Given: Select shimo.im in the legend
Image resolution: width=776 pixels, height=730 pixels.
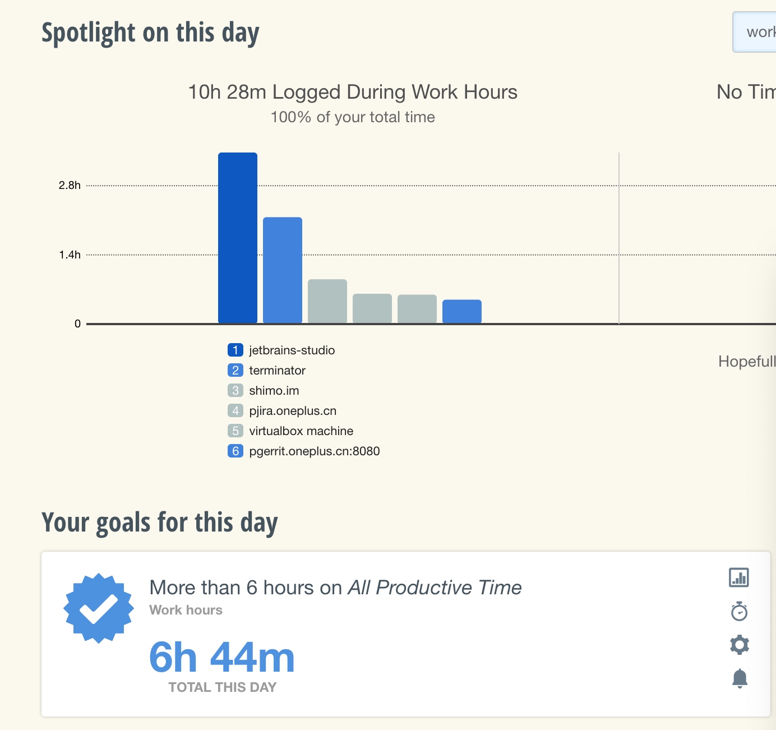Looking at the screenshot, I should point(274,390).
